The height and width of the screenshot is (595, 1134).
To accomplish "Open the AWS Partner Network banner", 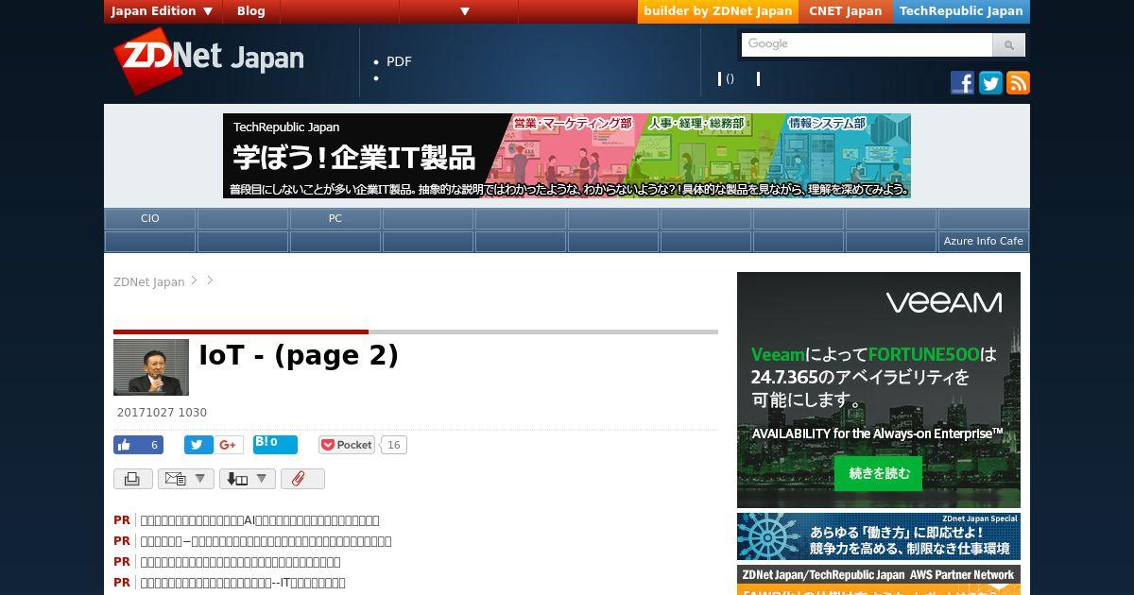I will [879, 580].
